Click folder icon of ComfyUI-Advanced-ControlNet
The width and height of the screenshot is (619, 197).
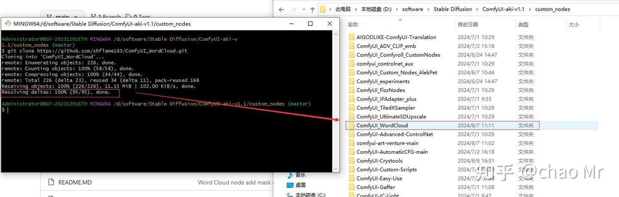coord(352,134)
